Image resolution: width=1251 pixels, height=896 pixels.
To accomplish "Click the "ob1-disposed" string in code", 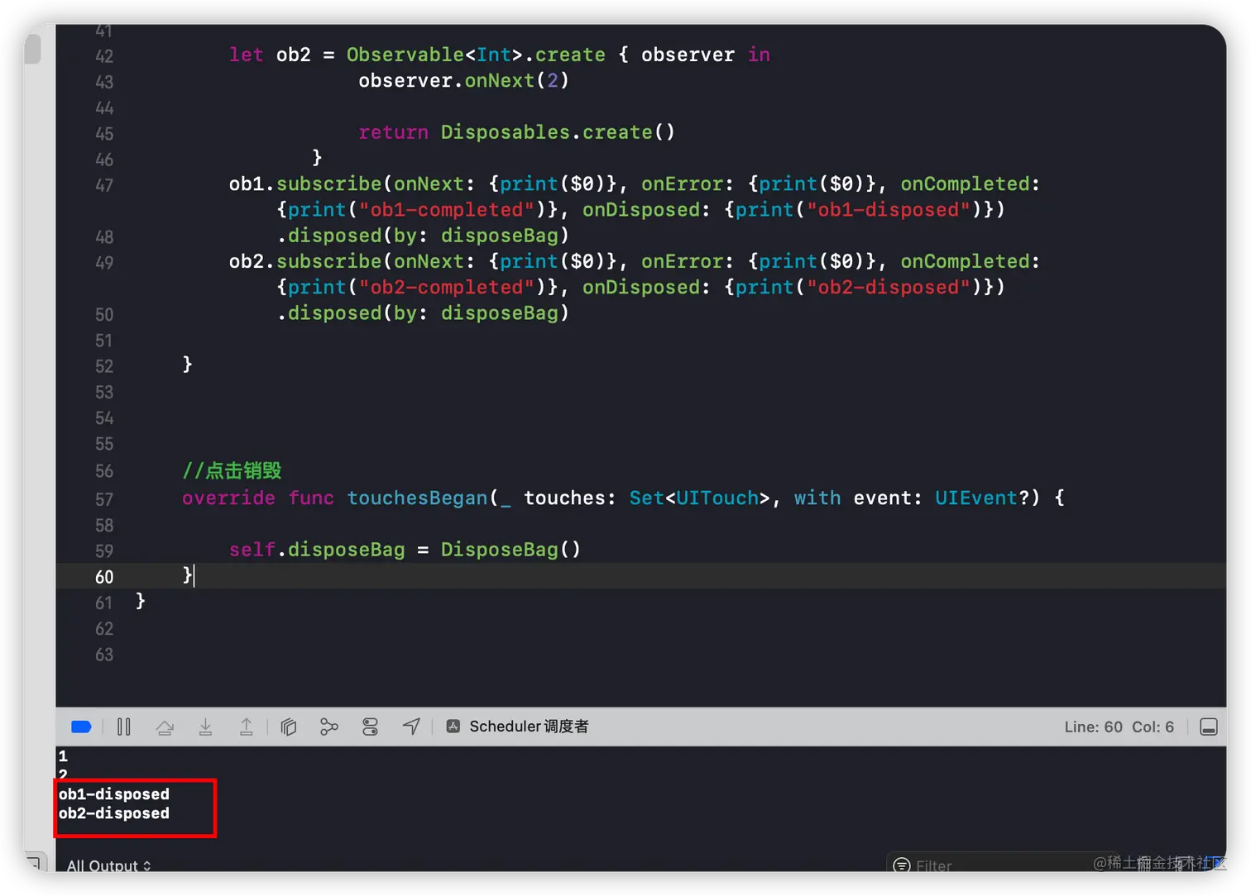I will pos(889,209).
